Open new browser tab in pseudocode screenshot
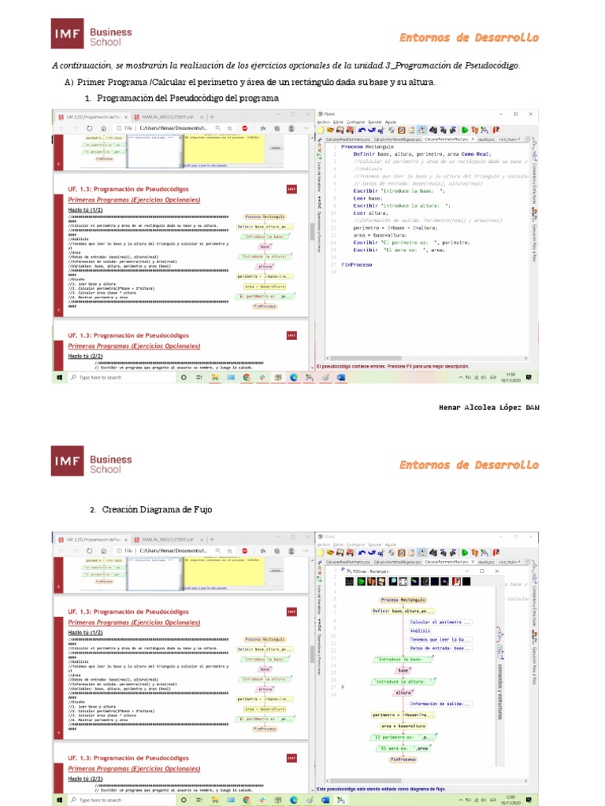Image resolution: width=605 pixels, height=806 pixels. coord(211,117)
